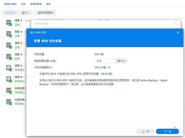
Task: Click the 下一步 button
Action: 167,131
